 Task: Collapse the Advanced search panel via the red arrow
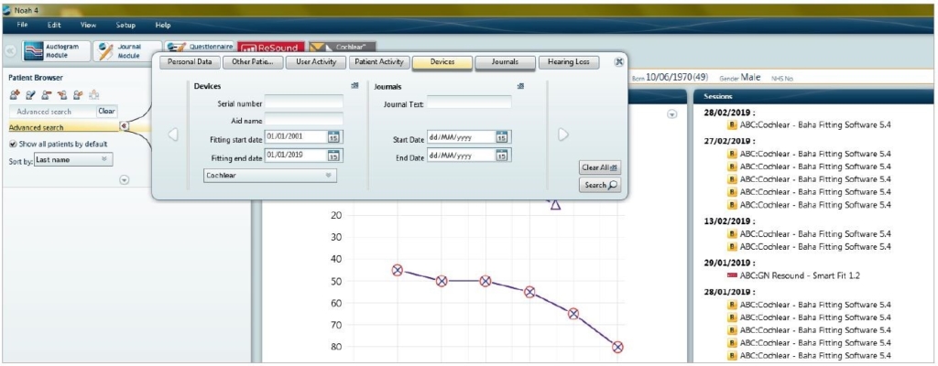123,126
